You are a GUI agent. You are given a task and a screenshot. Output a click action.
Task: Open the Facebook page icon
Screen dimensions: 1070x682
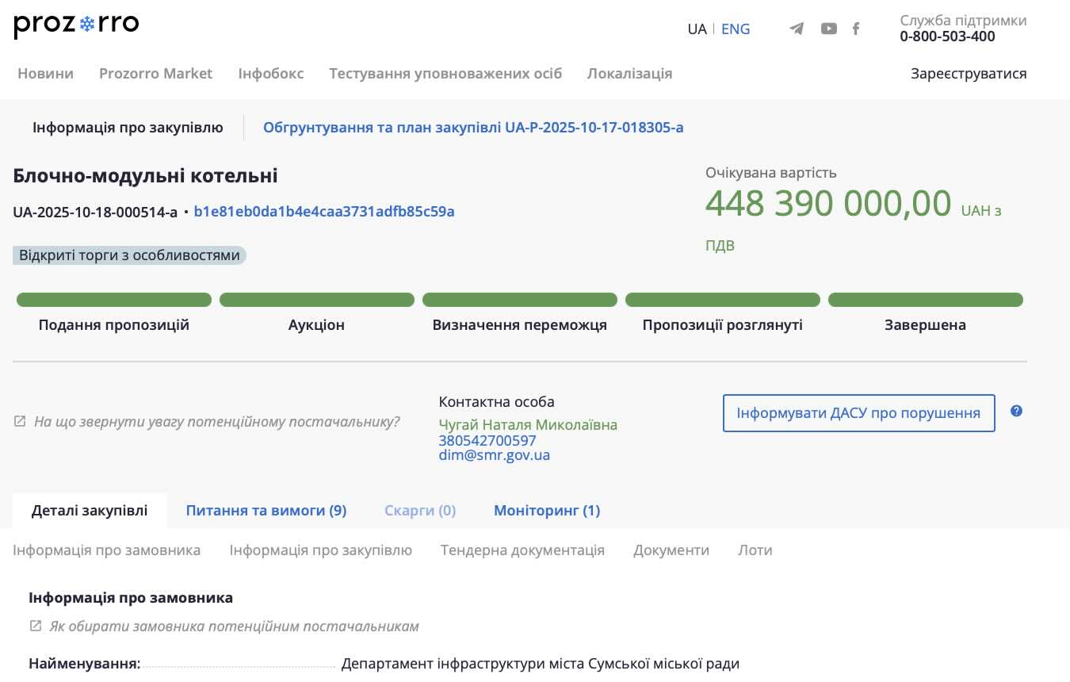coord(856,29)
